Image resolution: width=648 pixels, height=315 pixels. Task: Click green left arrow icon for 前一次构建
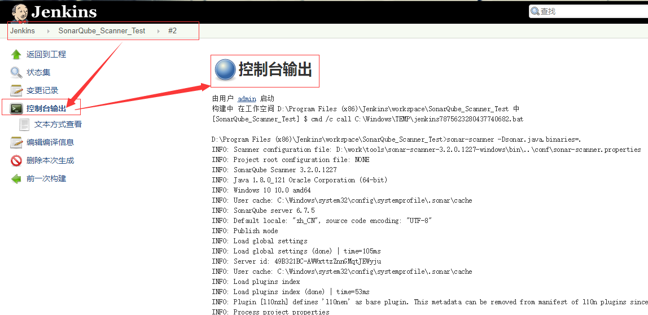[16, 178]
